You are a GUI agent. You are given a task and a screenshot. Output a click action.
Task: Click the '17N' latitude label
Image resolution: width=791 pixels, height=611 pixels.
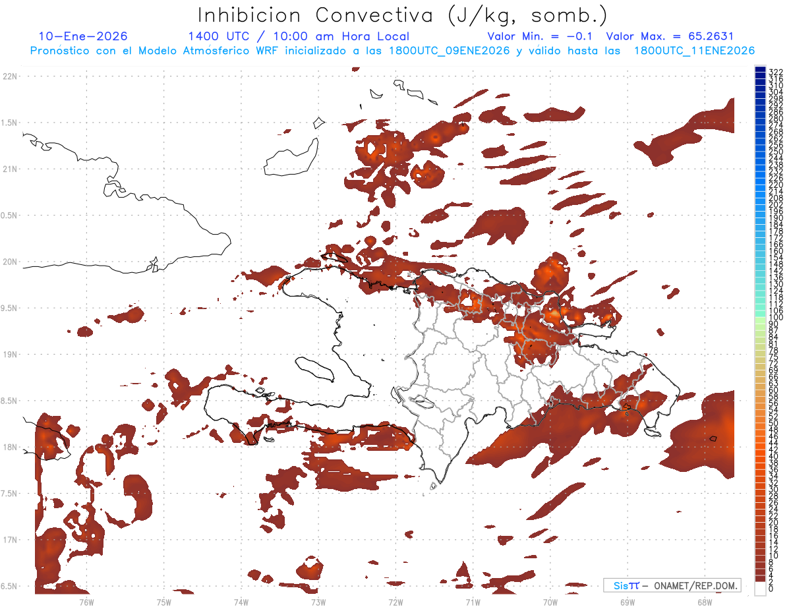coord(10,540)
